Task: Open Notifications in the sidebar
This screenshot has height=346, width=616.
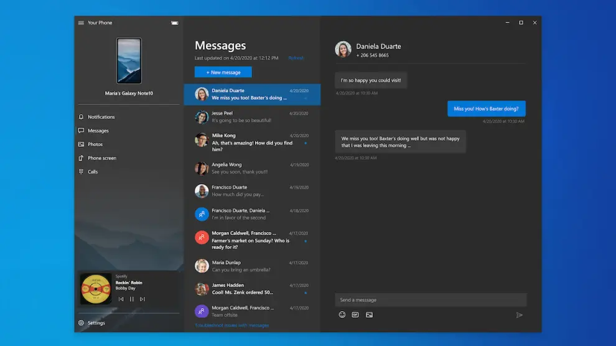Action: pyautogui.click(x=101, y=117)
